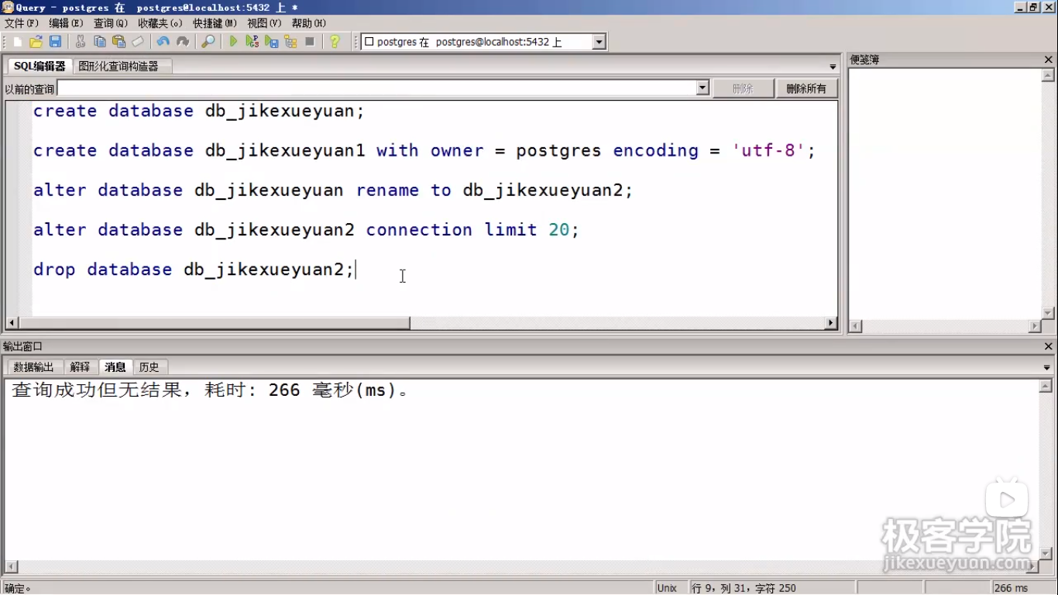
Task: Select the Execute pgScript icon
Action: pyautogui.click(x=250, y=41)
